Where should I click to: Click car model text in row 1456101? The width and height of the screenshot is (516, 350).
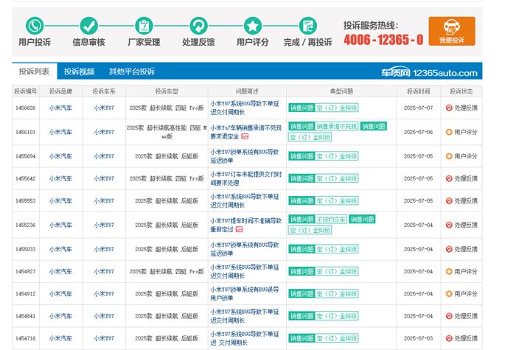click(167, 132)
